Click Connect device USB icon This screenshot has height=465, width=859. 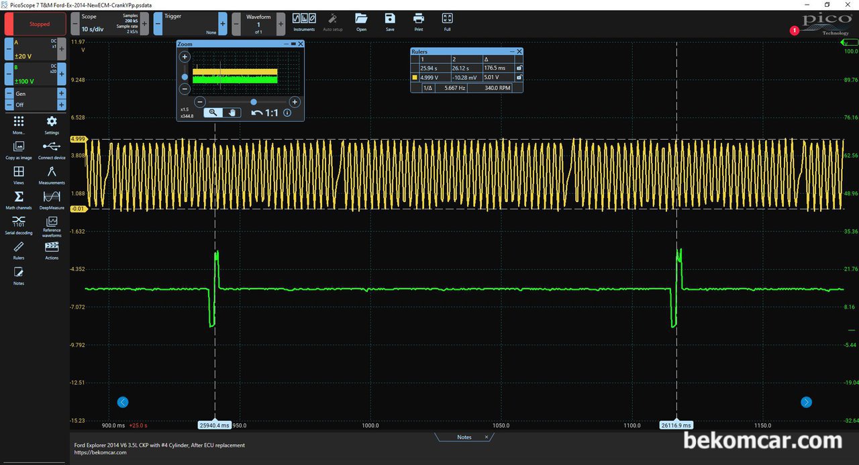pos(52,150)
